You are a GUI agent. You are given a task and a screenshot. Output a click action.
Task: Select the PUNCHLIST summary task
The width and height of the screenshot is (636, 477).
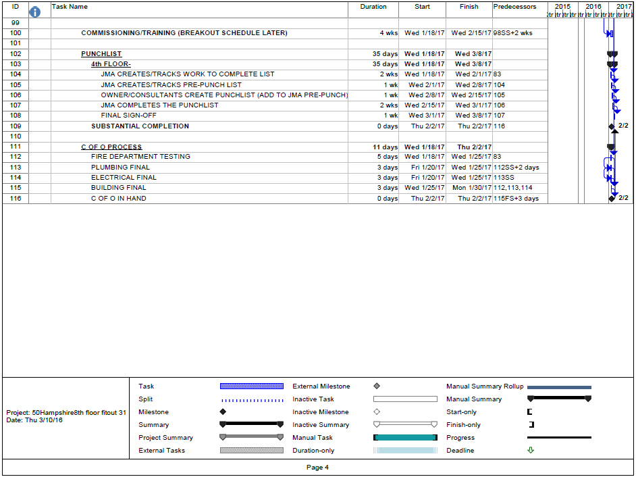pos(101,54)
